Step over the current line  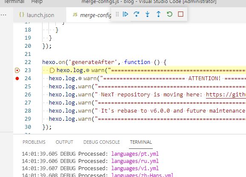137,14
